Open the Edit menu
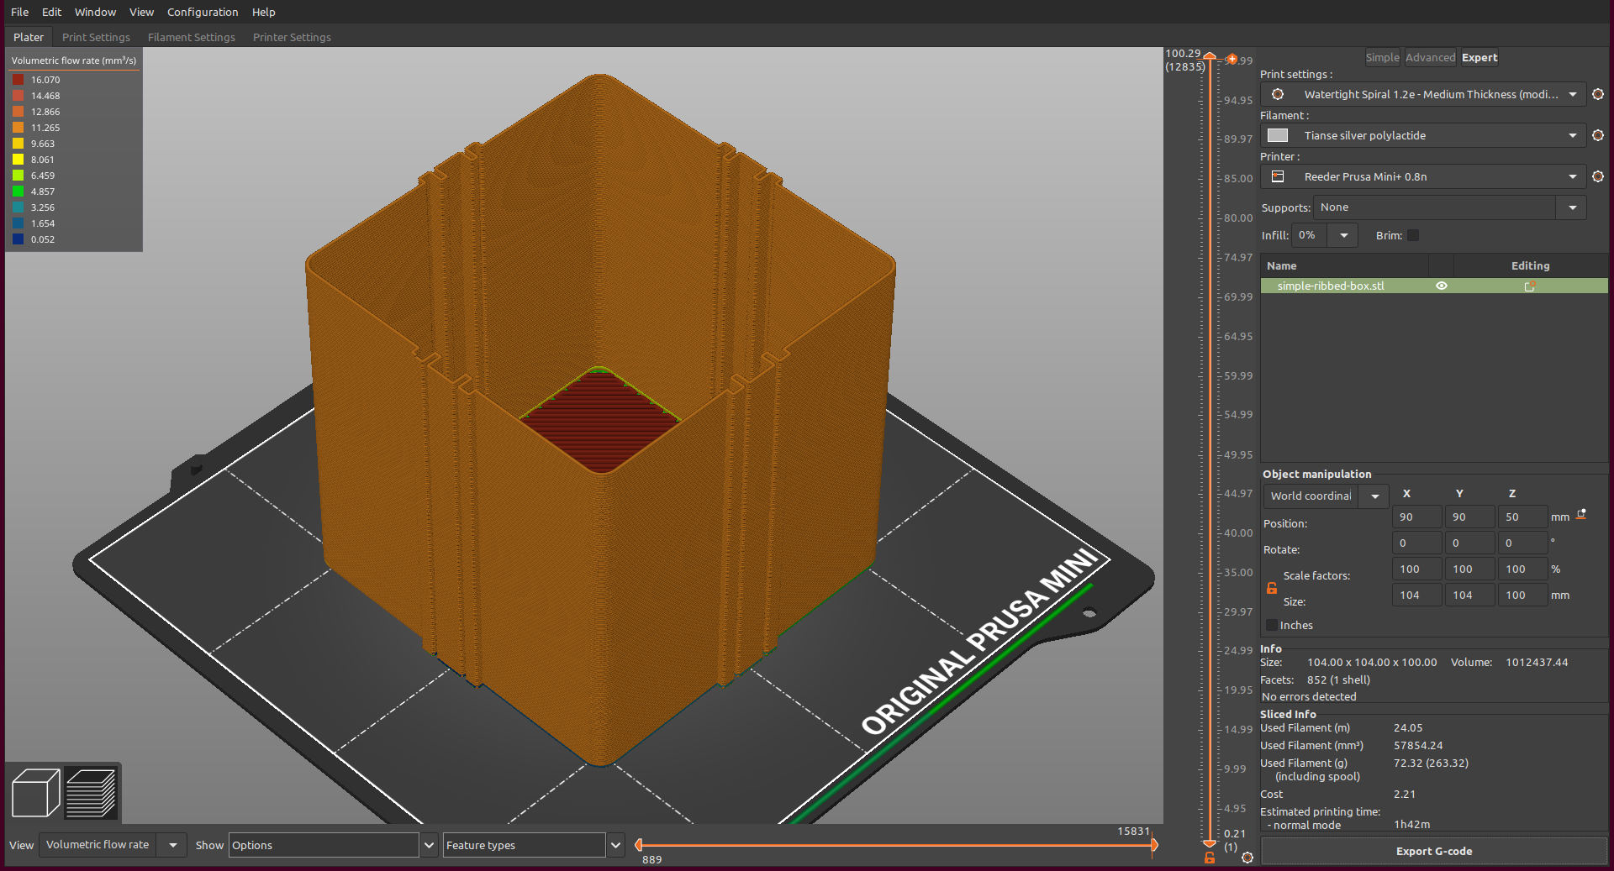1614x871 pixels. pyautogui.click(x=51, y=12)
